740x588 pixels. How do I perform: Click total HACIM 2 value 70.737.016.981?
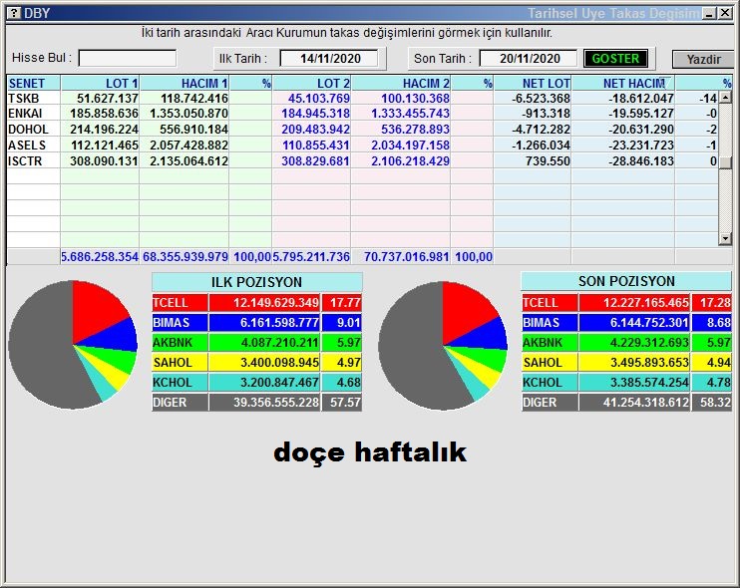[406, 257]
